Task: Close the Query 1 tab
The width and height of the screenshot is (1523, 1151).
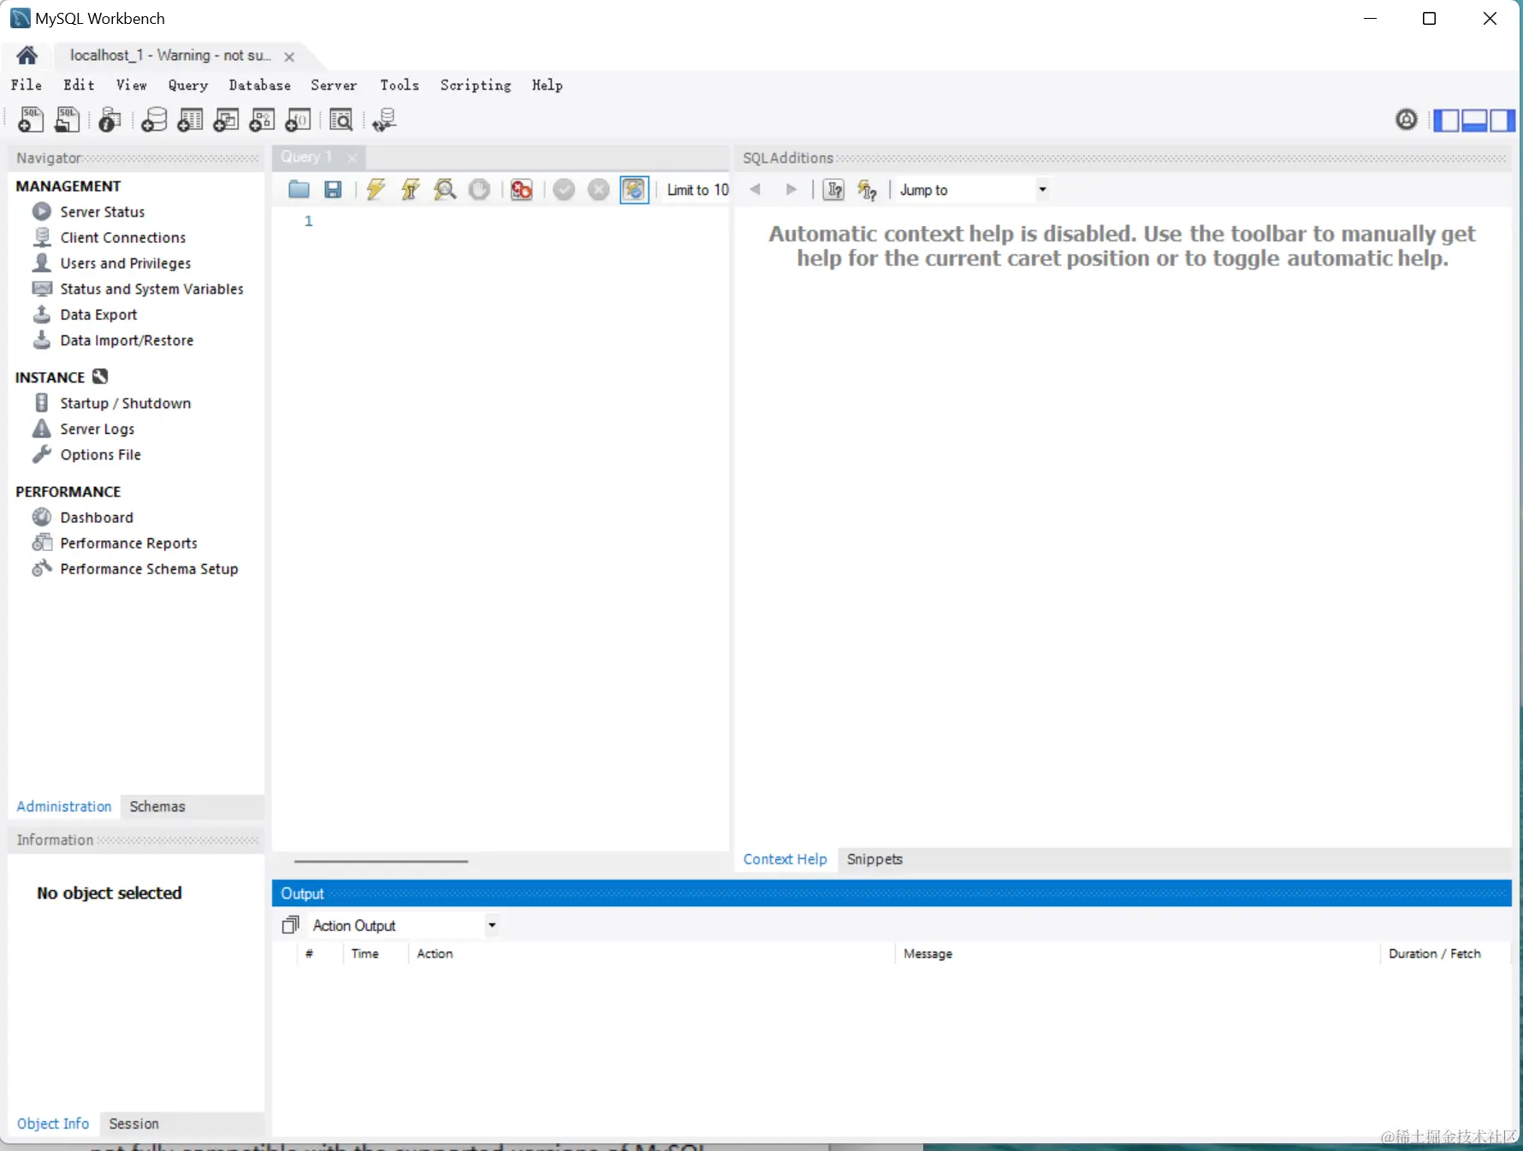Action: [352, 157]
